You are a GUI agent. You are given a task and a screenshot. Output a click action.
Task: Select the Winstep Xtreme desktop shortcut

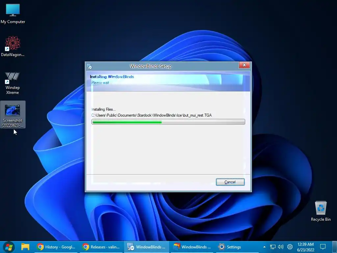(x=13, y=83)
